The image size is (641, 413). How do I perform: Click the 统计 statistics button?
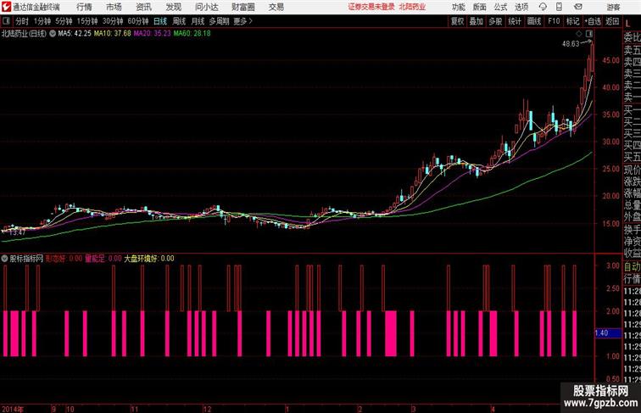pyautogui.click(x=515, y=21)
